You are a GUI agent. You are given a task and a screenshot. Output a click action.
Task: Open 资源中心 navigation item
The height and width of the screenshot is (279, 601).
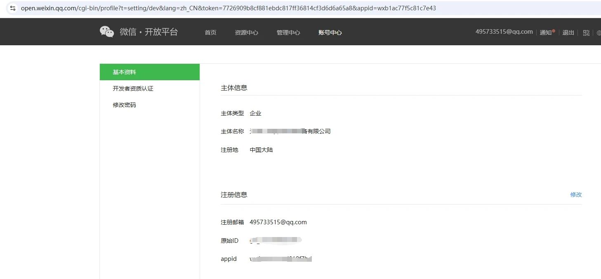pyautogui.click(x=246, y=33)
